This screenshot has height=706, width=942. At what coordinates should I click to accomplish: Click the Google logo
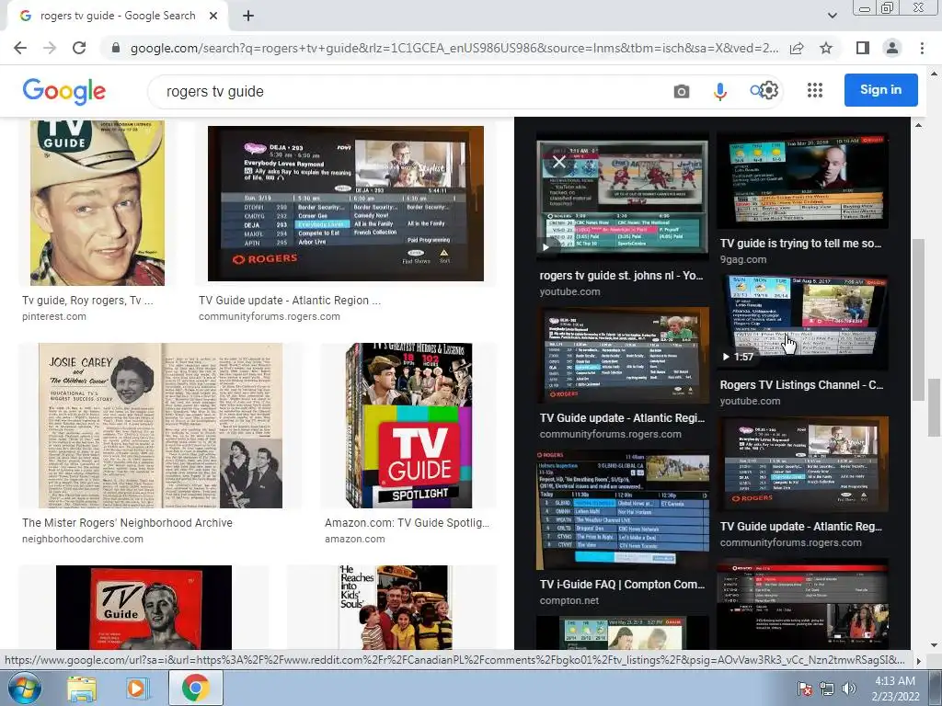point(64,91)
